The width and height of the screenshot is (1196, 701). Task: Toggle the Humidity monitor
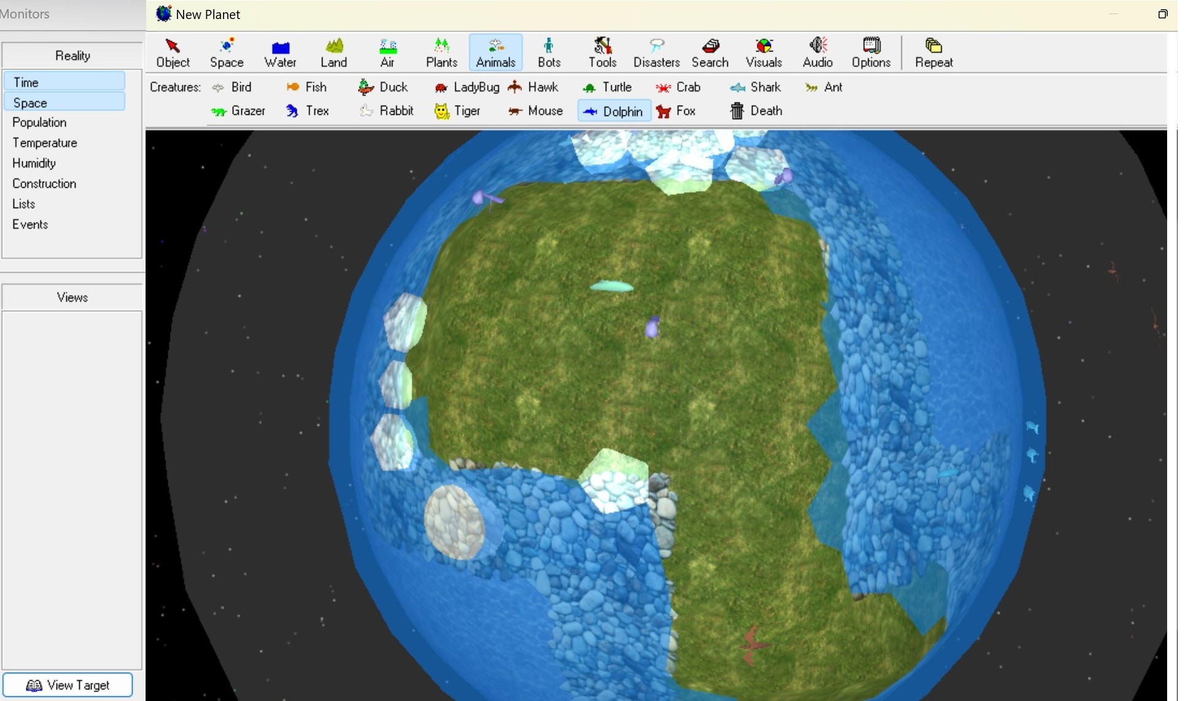(x=34, y=163)
